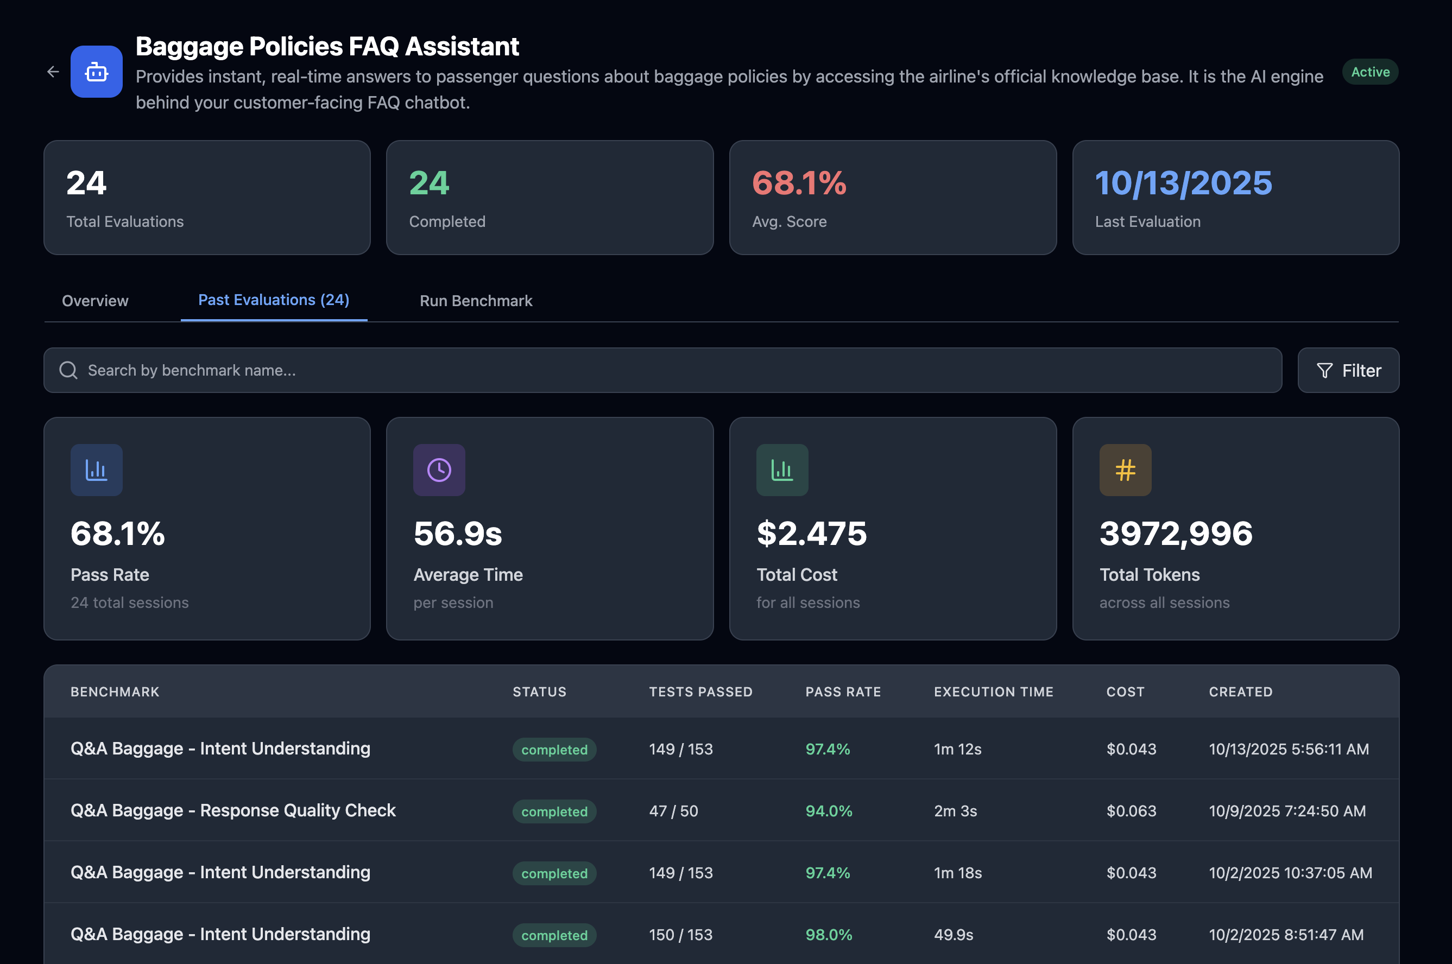Open the Response Quality Check evaluation row
This screenshot has height=964, width=1452.
(233, 810)
